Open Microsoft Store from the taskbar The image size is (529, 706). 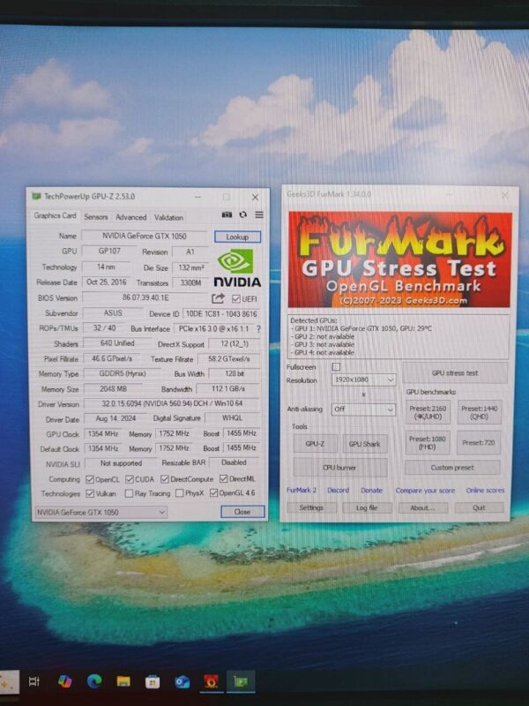point(153,680)
